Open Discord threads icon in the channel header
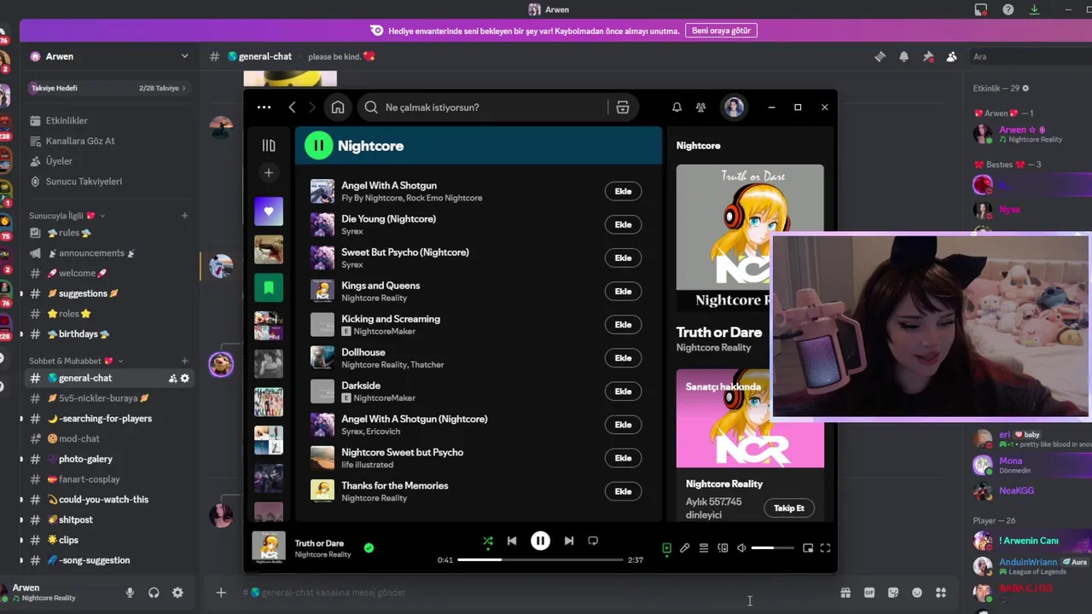This screenshot has width=1092, height=614. click(880, 56)
